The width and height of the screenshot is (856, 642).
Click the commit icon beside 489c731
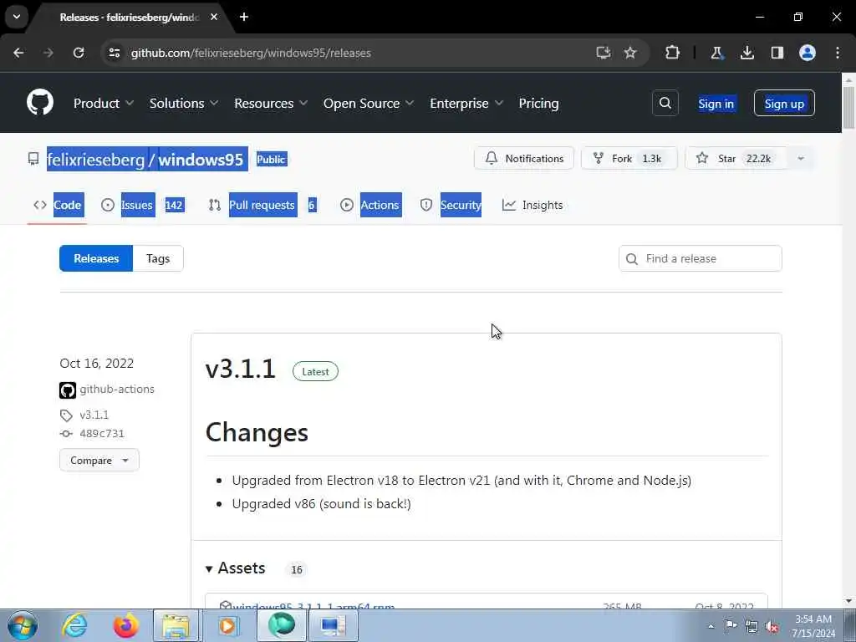[66, 434]
